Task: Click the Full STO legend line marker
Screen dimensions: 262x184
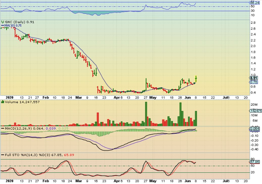Action: click(3, 155)
